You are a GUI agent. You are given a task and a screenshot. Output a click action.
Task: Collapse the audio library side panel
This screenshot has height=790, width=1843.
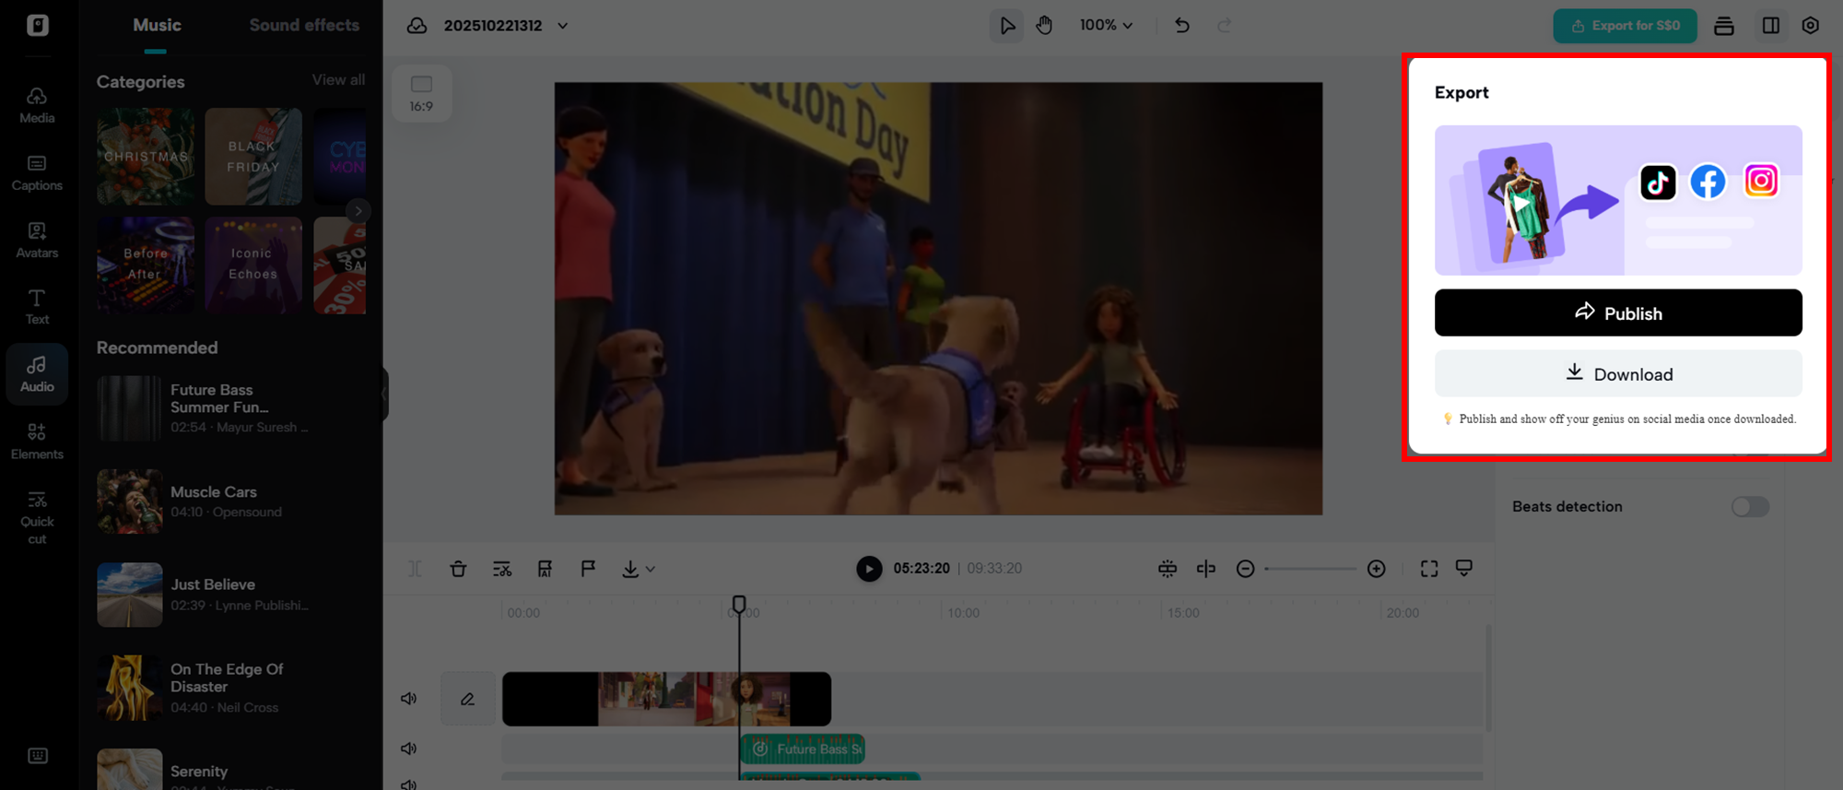[x=383, y=395]
